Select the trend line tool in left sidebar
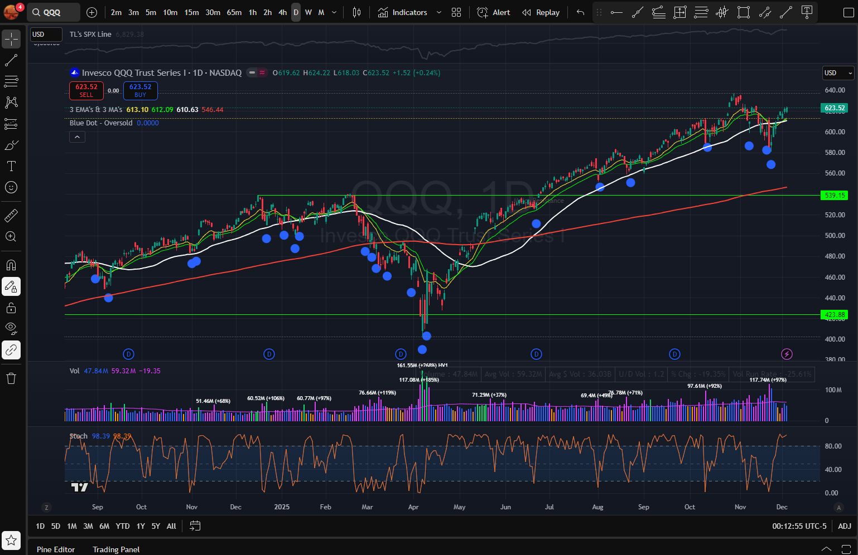 pyautogui.click(x=11, y=60)
